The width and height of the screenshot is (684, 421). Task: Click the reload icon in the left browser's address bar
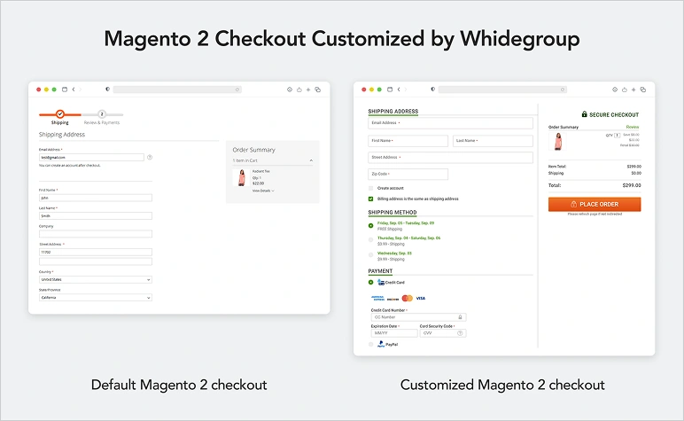pos(237,90)
